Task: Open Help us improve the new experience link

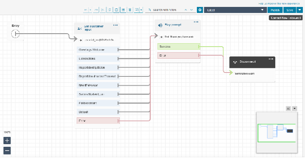Action: tap(279, 3)
